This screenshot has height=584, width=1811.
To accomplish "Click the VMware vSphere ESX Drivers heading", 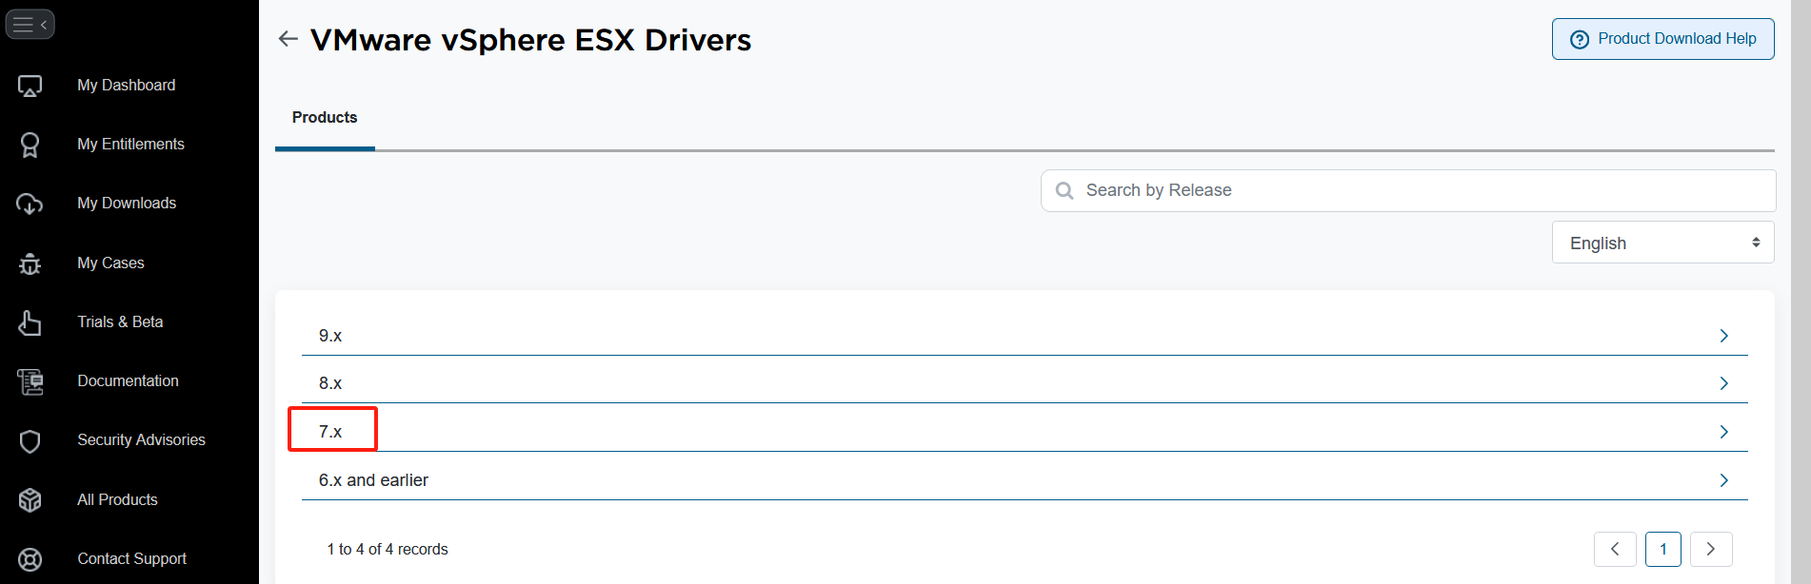I will click(x=530, y=40).
